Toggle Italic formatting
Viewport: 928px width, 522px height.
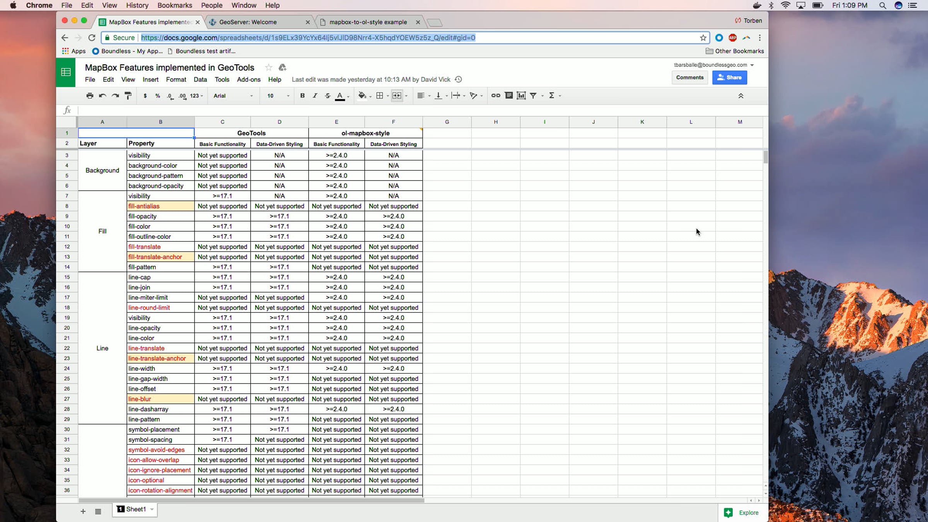[315, 96]
